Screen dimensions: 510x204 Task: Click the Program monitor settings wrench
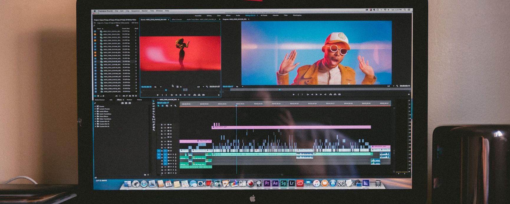pyautogui.click(x=397, y=86)
